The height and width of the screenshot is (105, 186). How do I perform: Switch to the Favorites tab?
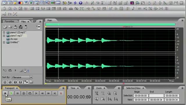[x=9, y=21]
